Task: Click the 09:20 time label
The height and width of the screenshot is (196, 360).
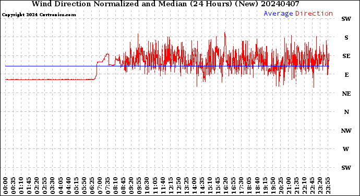Action: (x=131, y=186)
